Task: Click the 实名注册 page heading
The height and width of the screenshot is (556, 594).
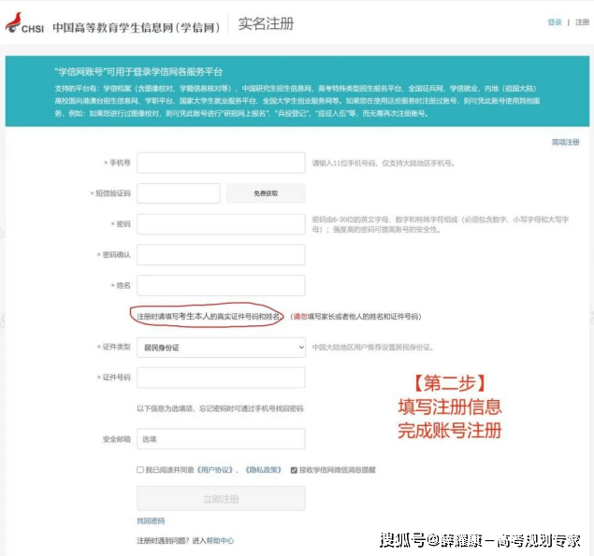Action: (266, 23)
